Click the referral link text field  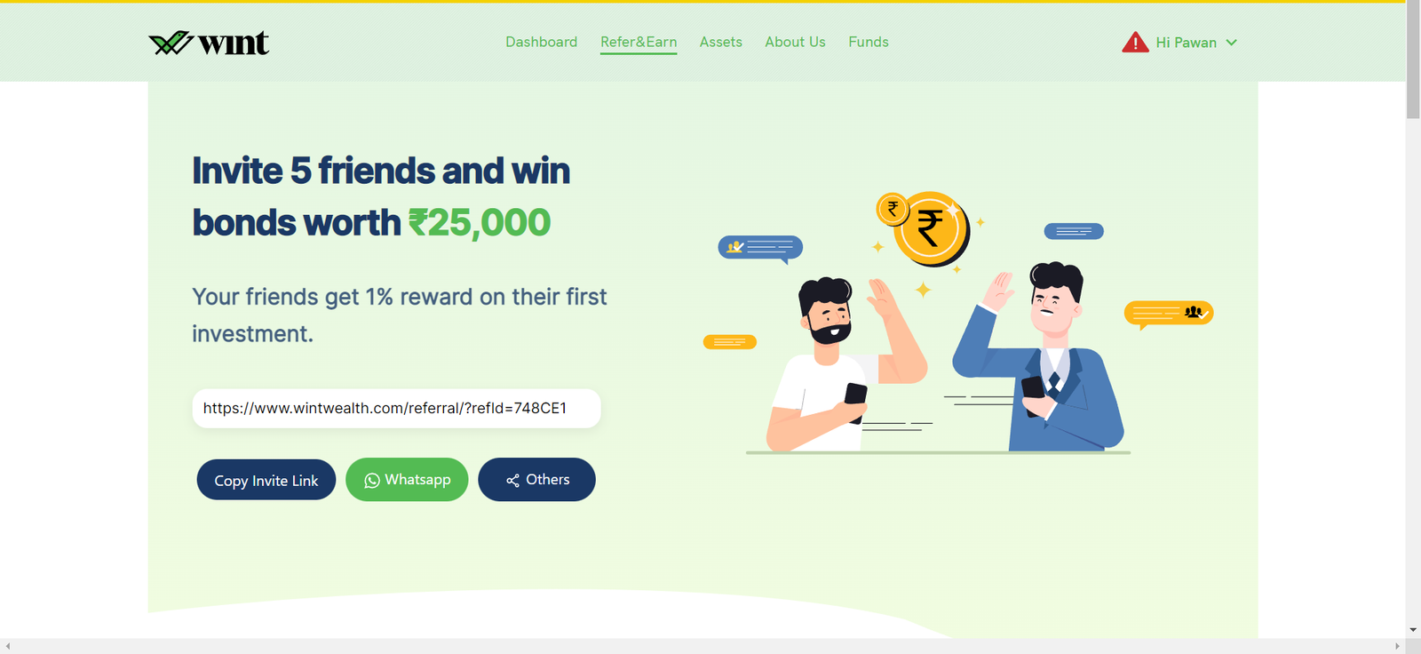396,409
